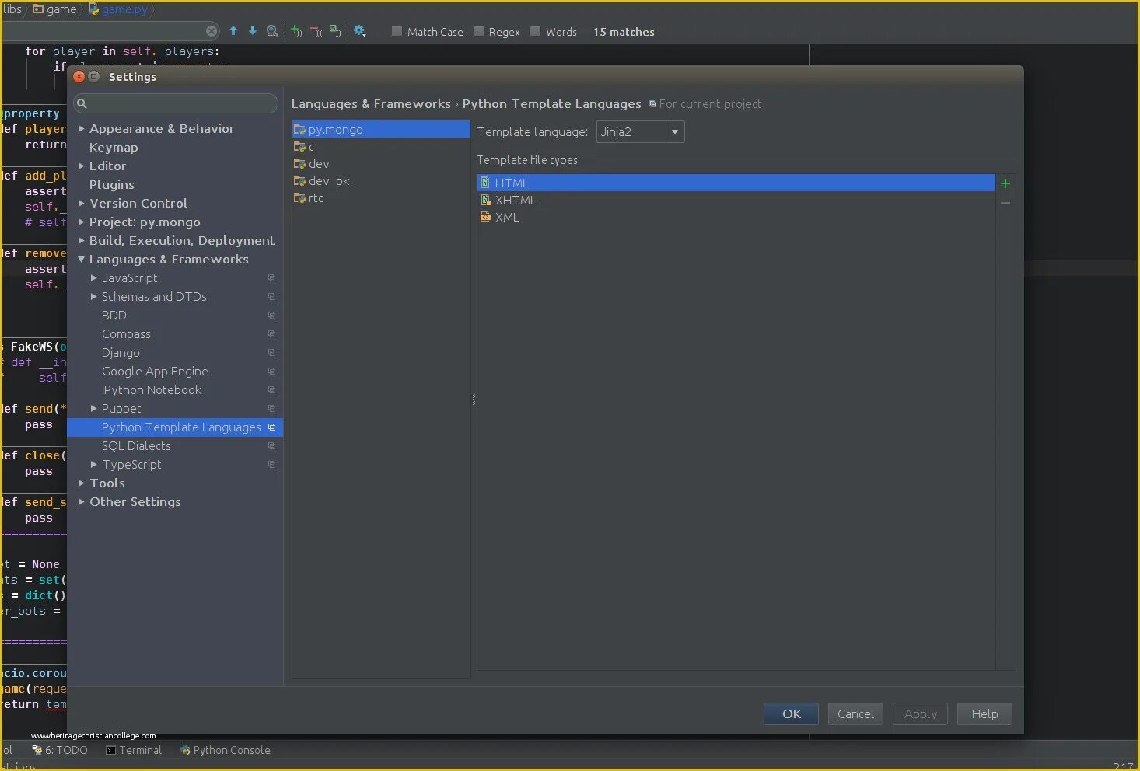Click the XML file type icon
This screenshot has width=1140, height=771.
pos(485,217)
